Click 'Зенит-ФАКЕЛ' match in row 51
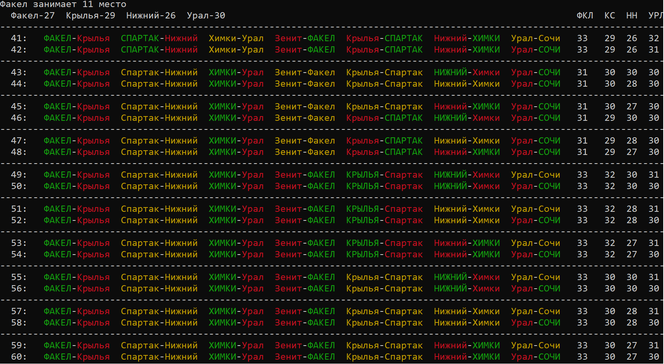 305,209
